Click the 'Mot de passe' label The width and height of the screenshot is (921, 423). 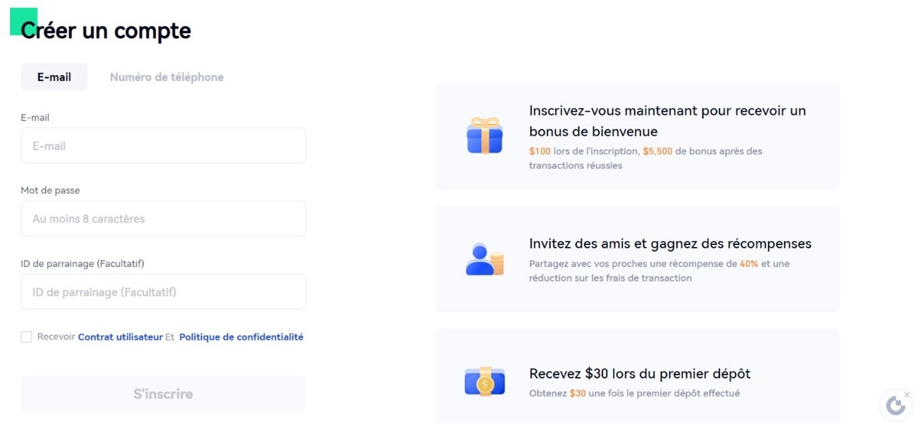51,191
